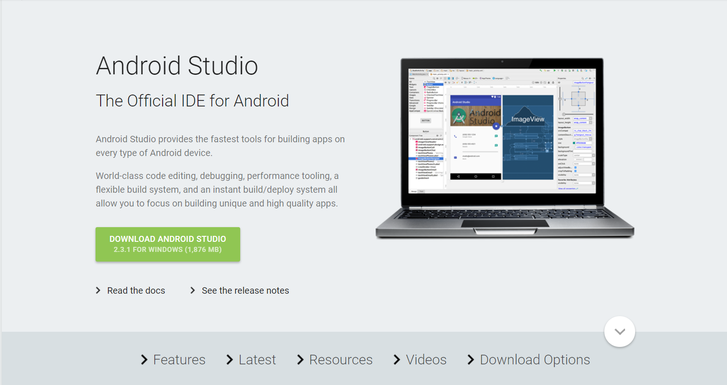Image resolution: width=727 pixels, height=385 pixels.
Task: Click the ImageView blueprint panel on laptop screen
Action: point(528,137)
